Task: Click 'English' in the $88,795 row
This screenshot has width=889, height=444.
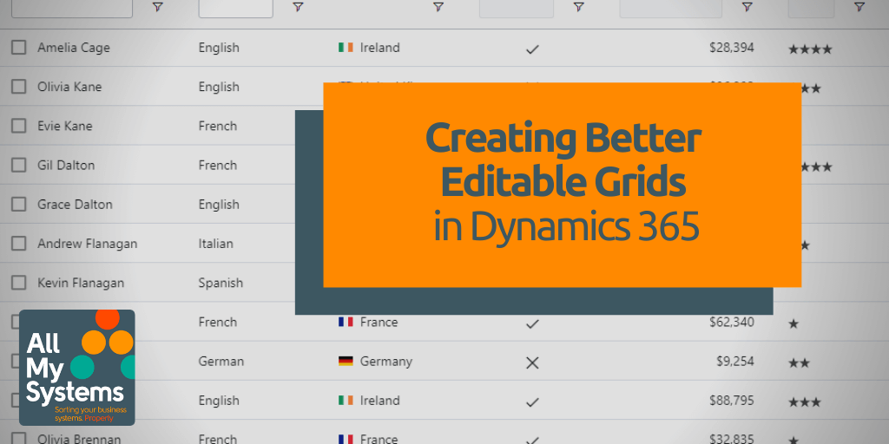Action: coord(219,401)
